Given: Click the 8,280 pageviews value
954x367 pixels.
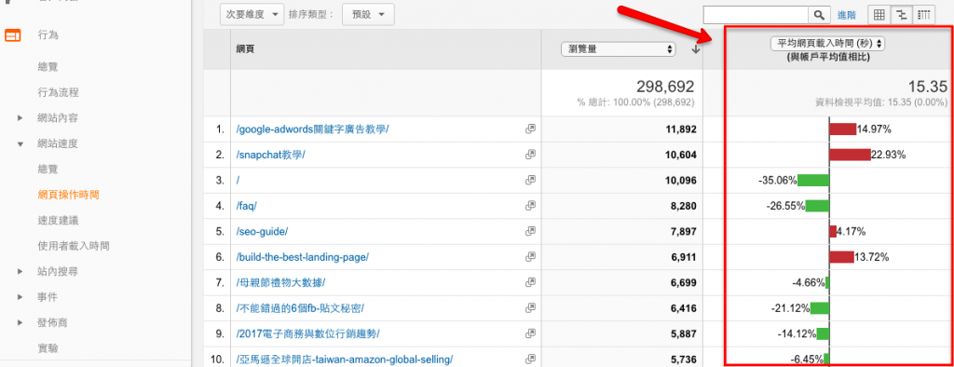Looking at the screenshot, I should click(x=683, y=206).
